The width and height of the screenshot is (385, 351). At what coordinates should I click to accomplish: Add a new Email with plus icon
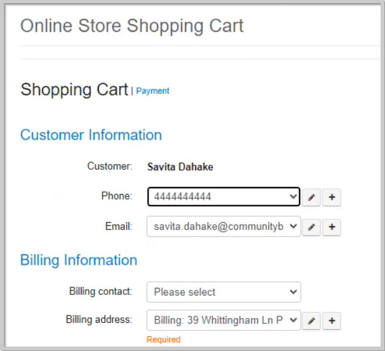point(331,227)
